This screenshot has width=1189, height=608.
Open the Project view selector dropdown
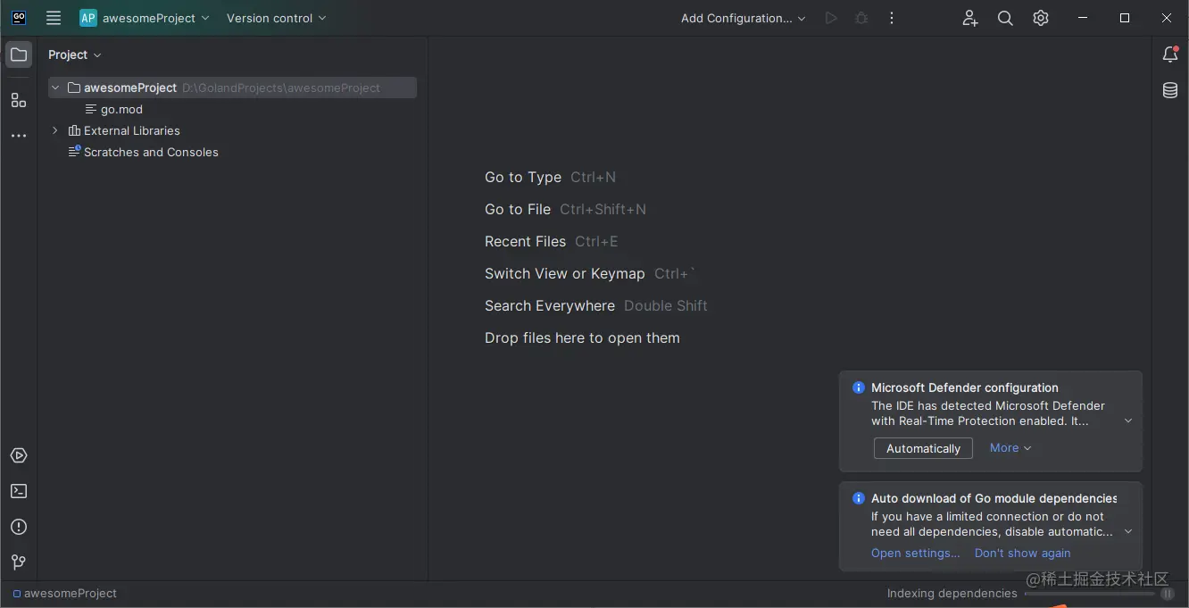coord(75,54)
